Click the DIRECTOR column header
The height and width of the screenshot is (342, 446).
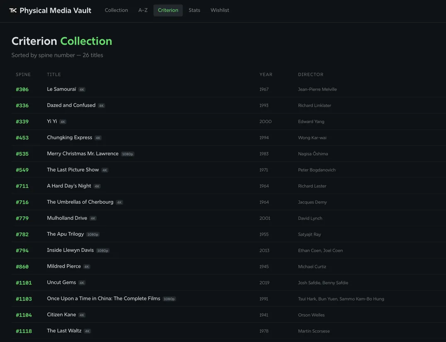[311, 75]
